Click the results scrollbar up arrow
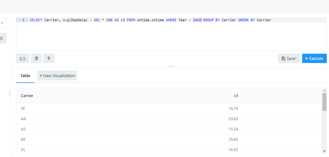Viewport: 329px width, 157px height. pyautogui.click(x=324, y=91)
